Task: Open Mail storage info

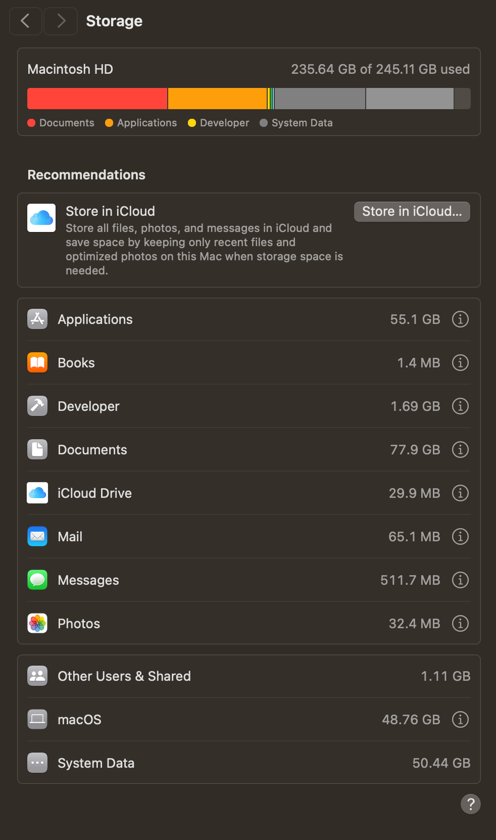Action: click(460, 537)
